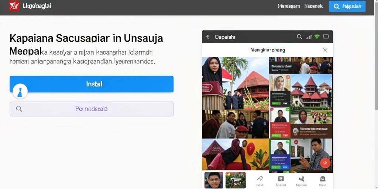Open the photo of the man in the batik shirt gesturing
Viewport: 378px width, 189px height.
point(312,155)
